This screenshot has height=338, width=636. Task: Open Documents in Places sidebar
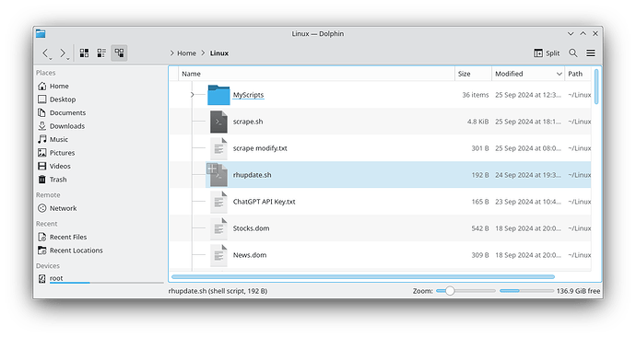coord(67,112)
